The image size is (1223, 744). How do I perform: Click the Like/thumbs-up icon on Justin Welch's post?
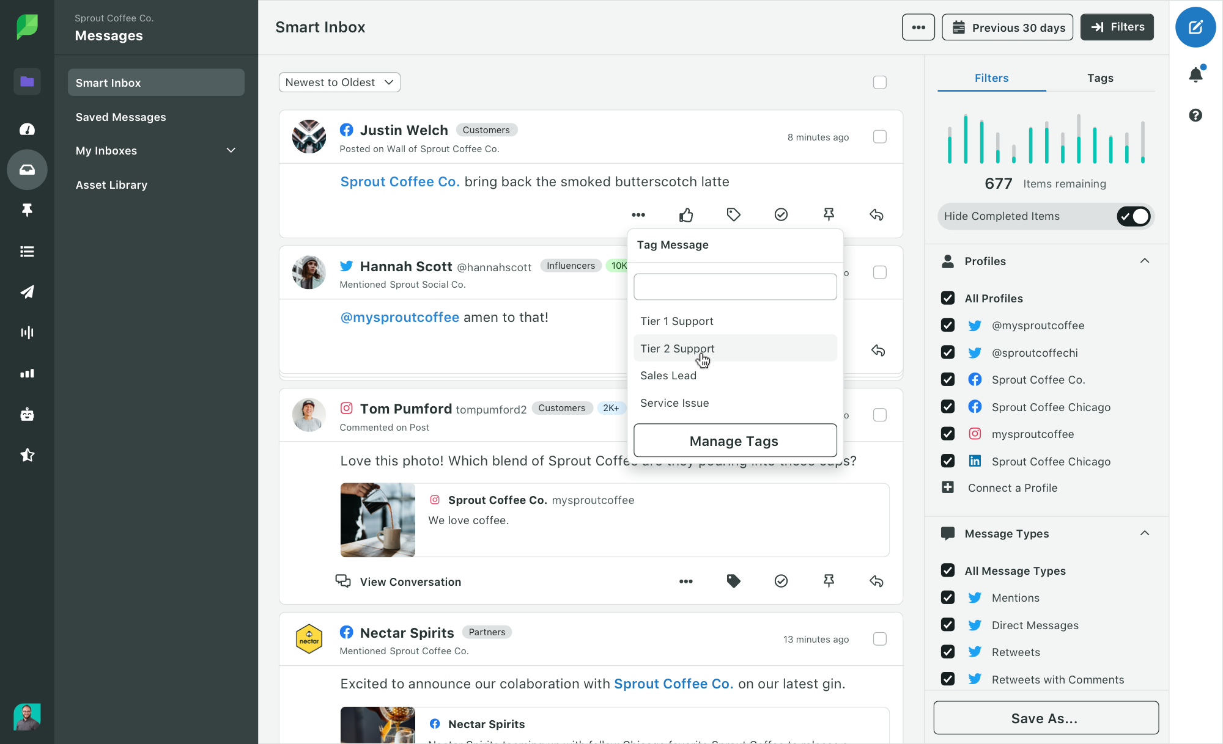(x=687, y=214)
